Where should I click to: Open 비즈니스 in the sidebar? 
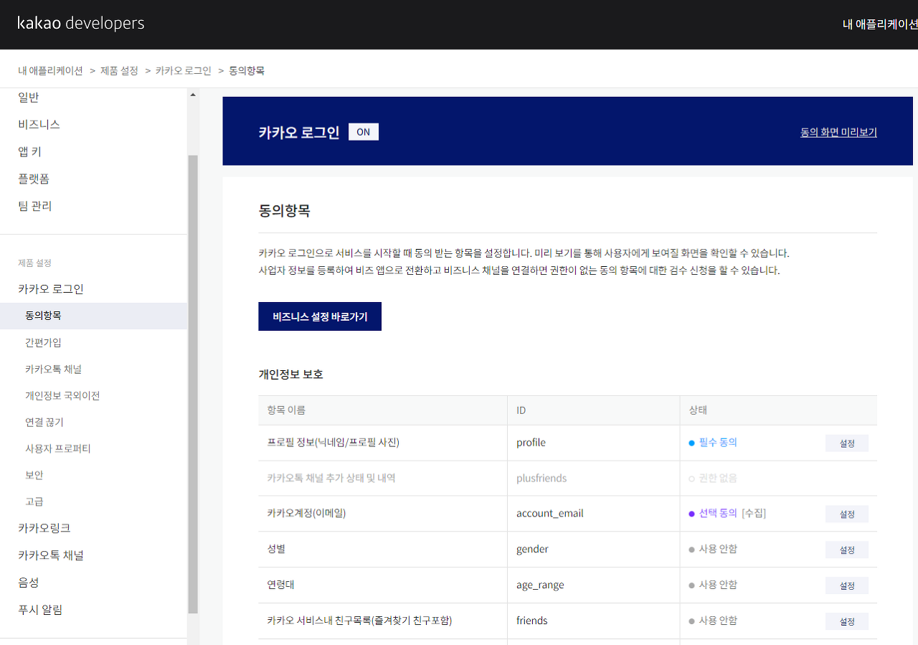coord(39,124)
